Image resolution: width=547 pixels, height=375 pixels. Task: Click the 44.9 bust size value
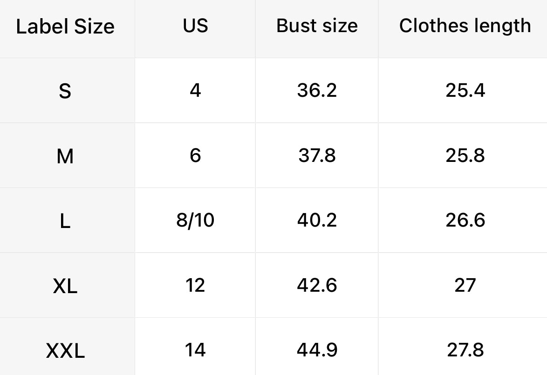317,350
